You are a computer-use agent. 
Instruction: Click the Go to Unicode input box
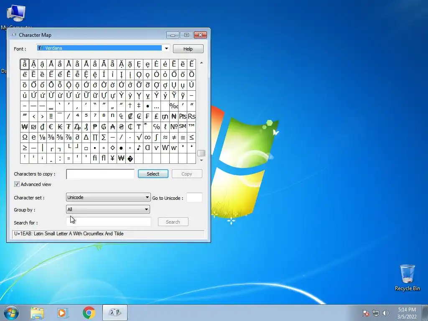pyautogui.click(x=194, y=198)
